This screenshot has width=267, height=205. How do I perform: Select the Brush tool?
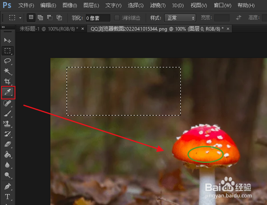(7, 114)
